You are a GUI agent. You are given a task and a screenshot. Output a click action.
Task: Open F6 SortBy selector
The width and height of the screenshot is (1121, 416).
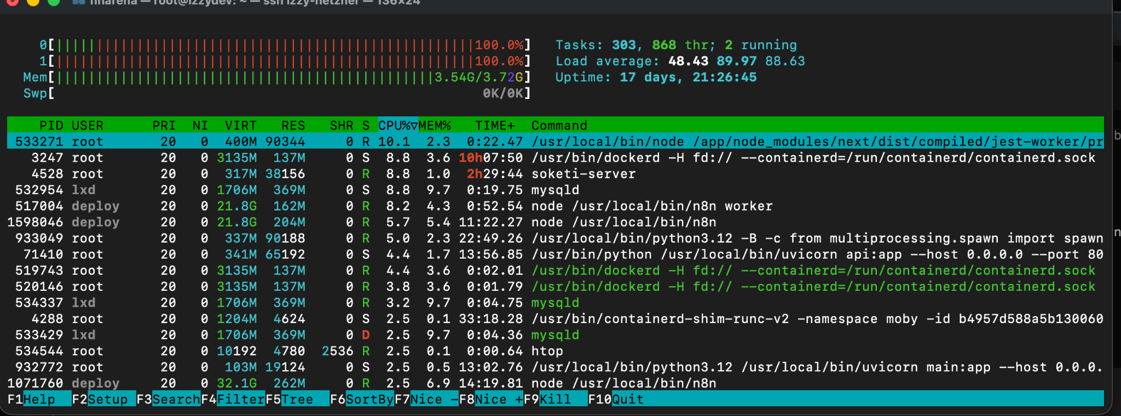click(x=369, y=400)
